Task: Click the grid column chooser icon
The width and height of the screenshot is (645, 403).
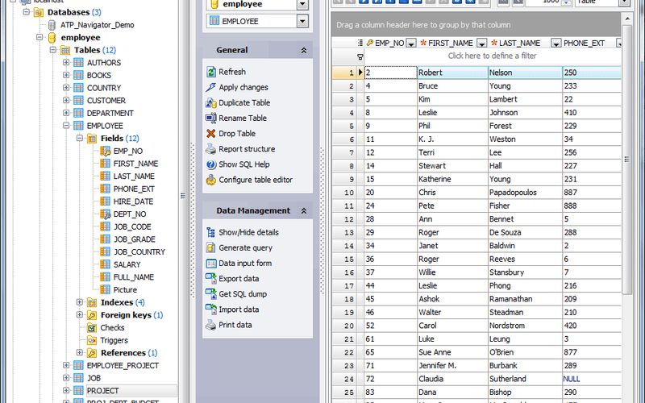Action: pos(360,43)
